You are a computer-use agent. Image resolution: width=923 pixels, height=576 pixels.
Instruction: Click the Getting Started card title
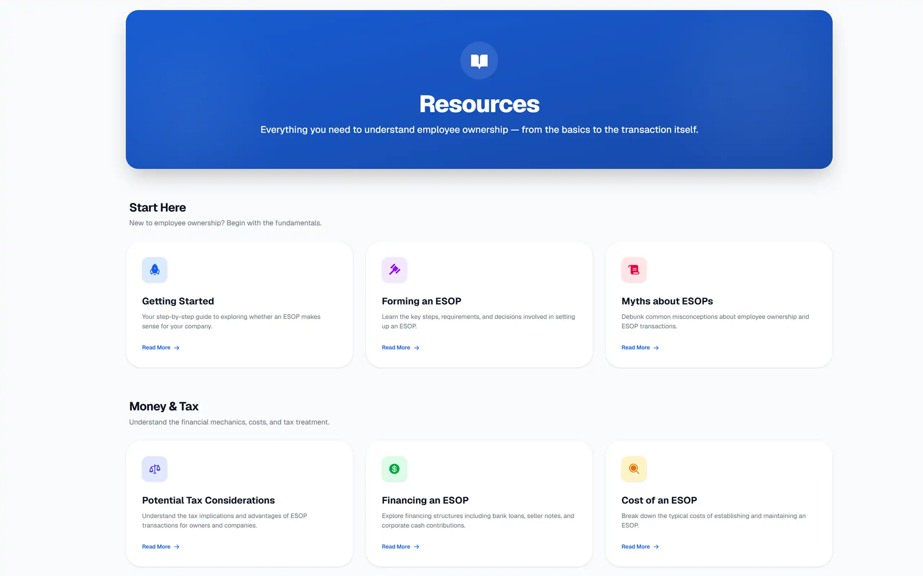click(x=178, y=301)
